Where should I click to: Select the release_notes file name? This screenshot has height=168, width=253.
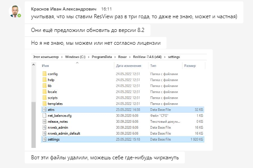pos(58,121)
